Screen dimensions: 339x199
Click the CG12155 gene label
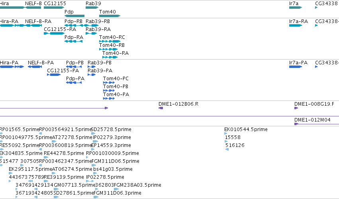click(x=55, y=4)
